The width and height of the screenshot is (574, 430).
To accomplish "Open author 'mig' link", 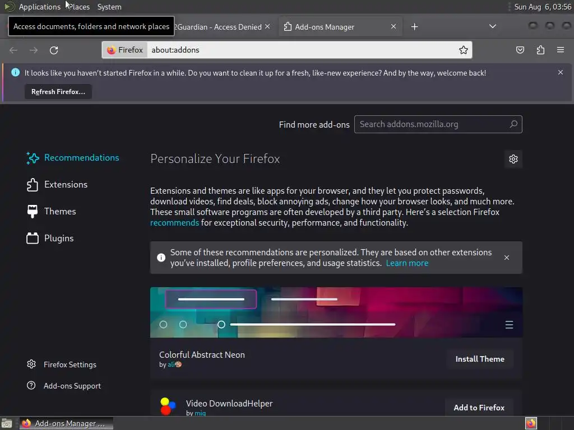I will (200, 413).
